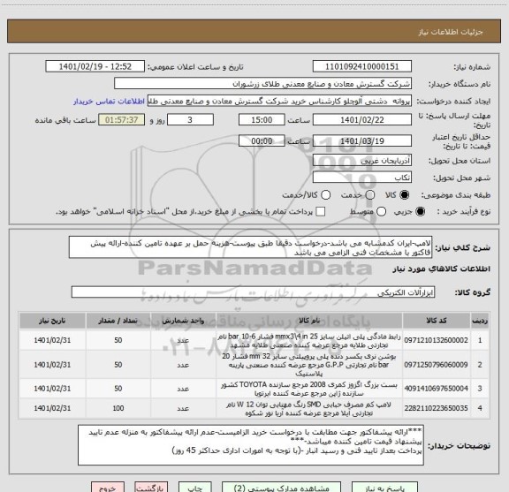509x492 pixels.
Task: Click the چاپ print button
Action: [194, 487]
